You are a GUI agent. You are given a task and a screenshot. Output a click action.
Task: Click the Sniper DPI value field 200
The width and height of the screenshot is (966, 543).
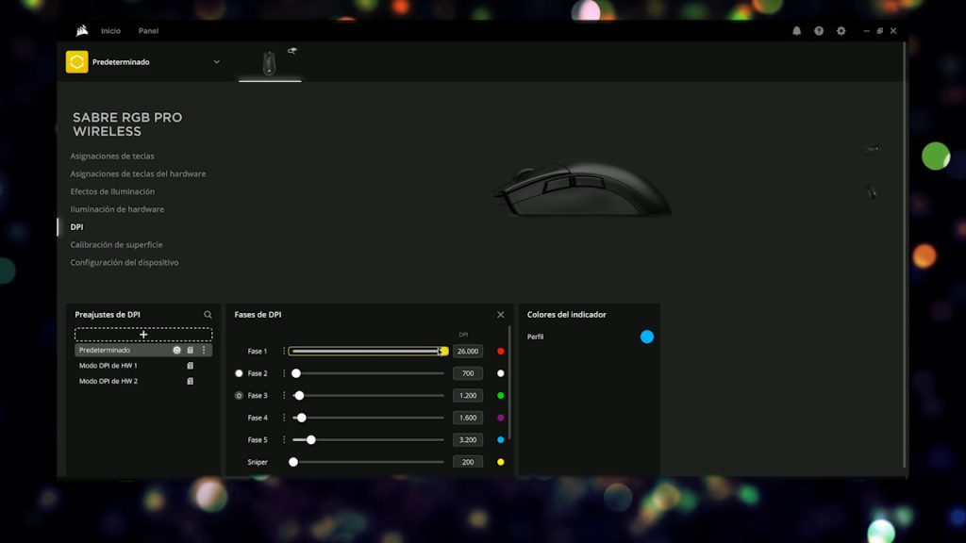click(468, 462)
